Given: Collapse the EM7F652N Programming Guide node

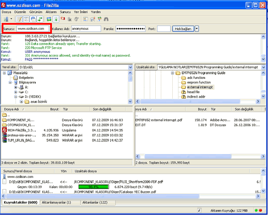Looking at the screenshot, I should 172,73.
